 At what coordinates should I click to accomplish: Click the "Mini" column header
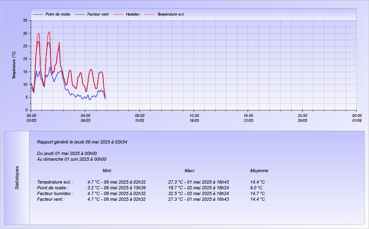(107, 171)
